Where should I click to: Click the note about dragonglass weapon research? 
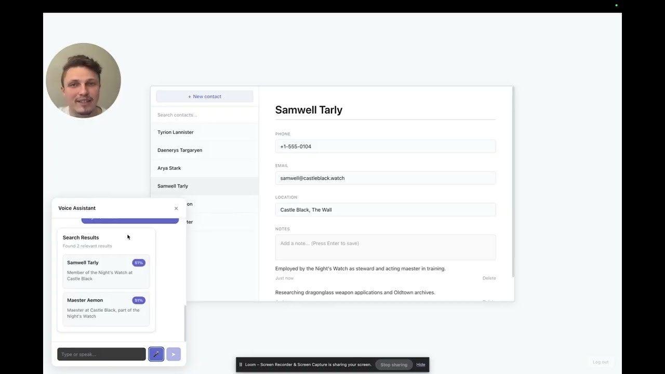tap(355, 292)
